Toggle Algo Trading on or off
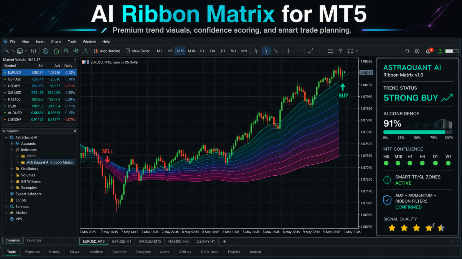The height and width of the screenshot is (259, 462). pos(107,51)
